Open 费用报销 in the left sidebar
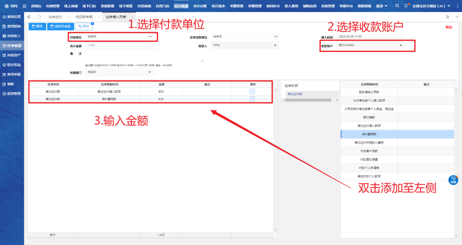 (14, 27)
